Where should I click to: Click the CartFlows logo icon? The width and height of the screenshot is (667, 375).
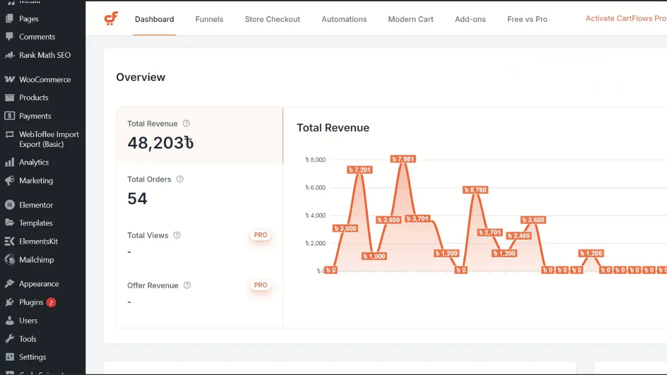(111, 19)
